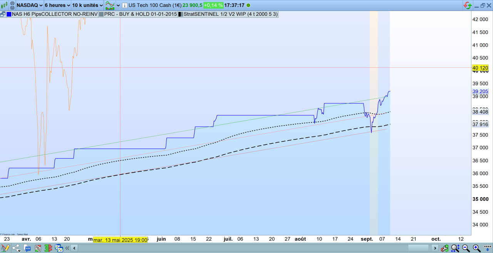This screenshot has width=493, height=253.
Task: Click the 'sept.' label on time axis
Action: tap(367, 239)
